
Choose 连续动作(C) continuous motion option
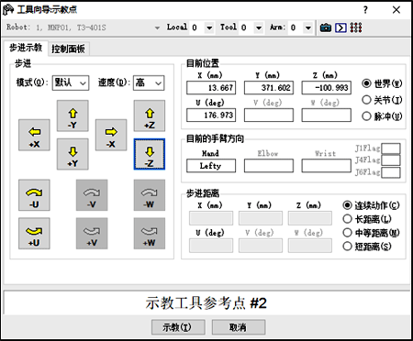371,205
